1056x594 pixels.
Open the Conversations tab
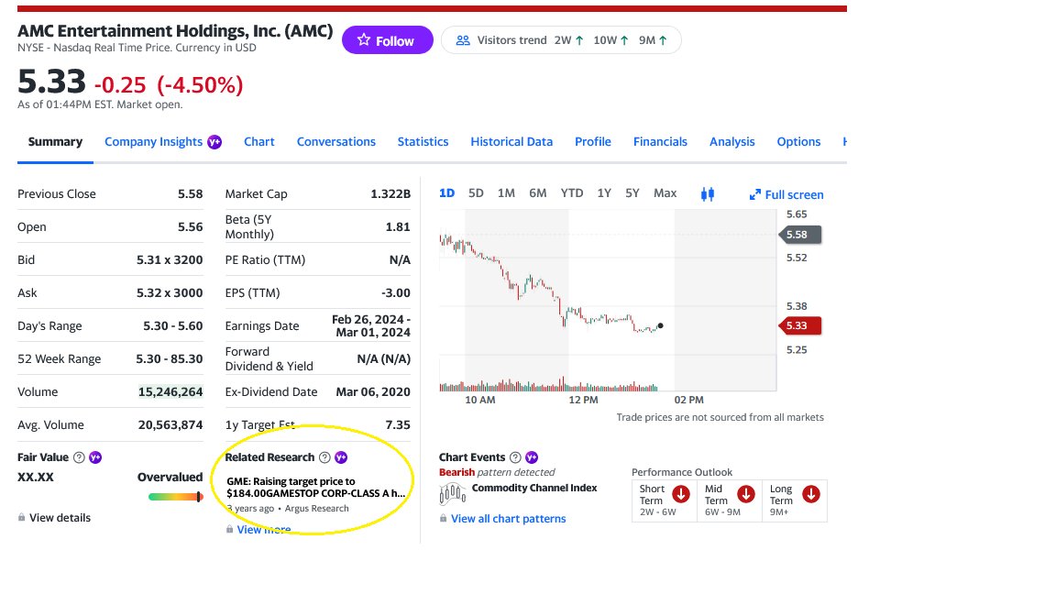(x=336, y=141)
